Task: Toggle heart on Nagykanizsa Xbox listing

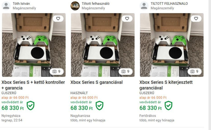Action: (x=127, y=18)
